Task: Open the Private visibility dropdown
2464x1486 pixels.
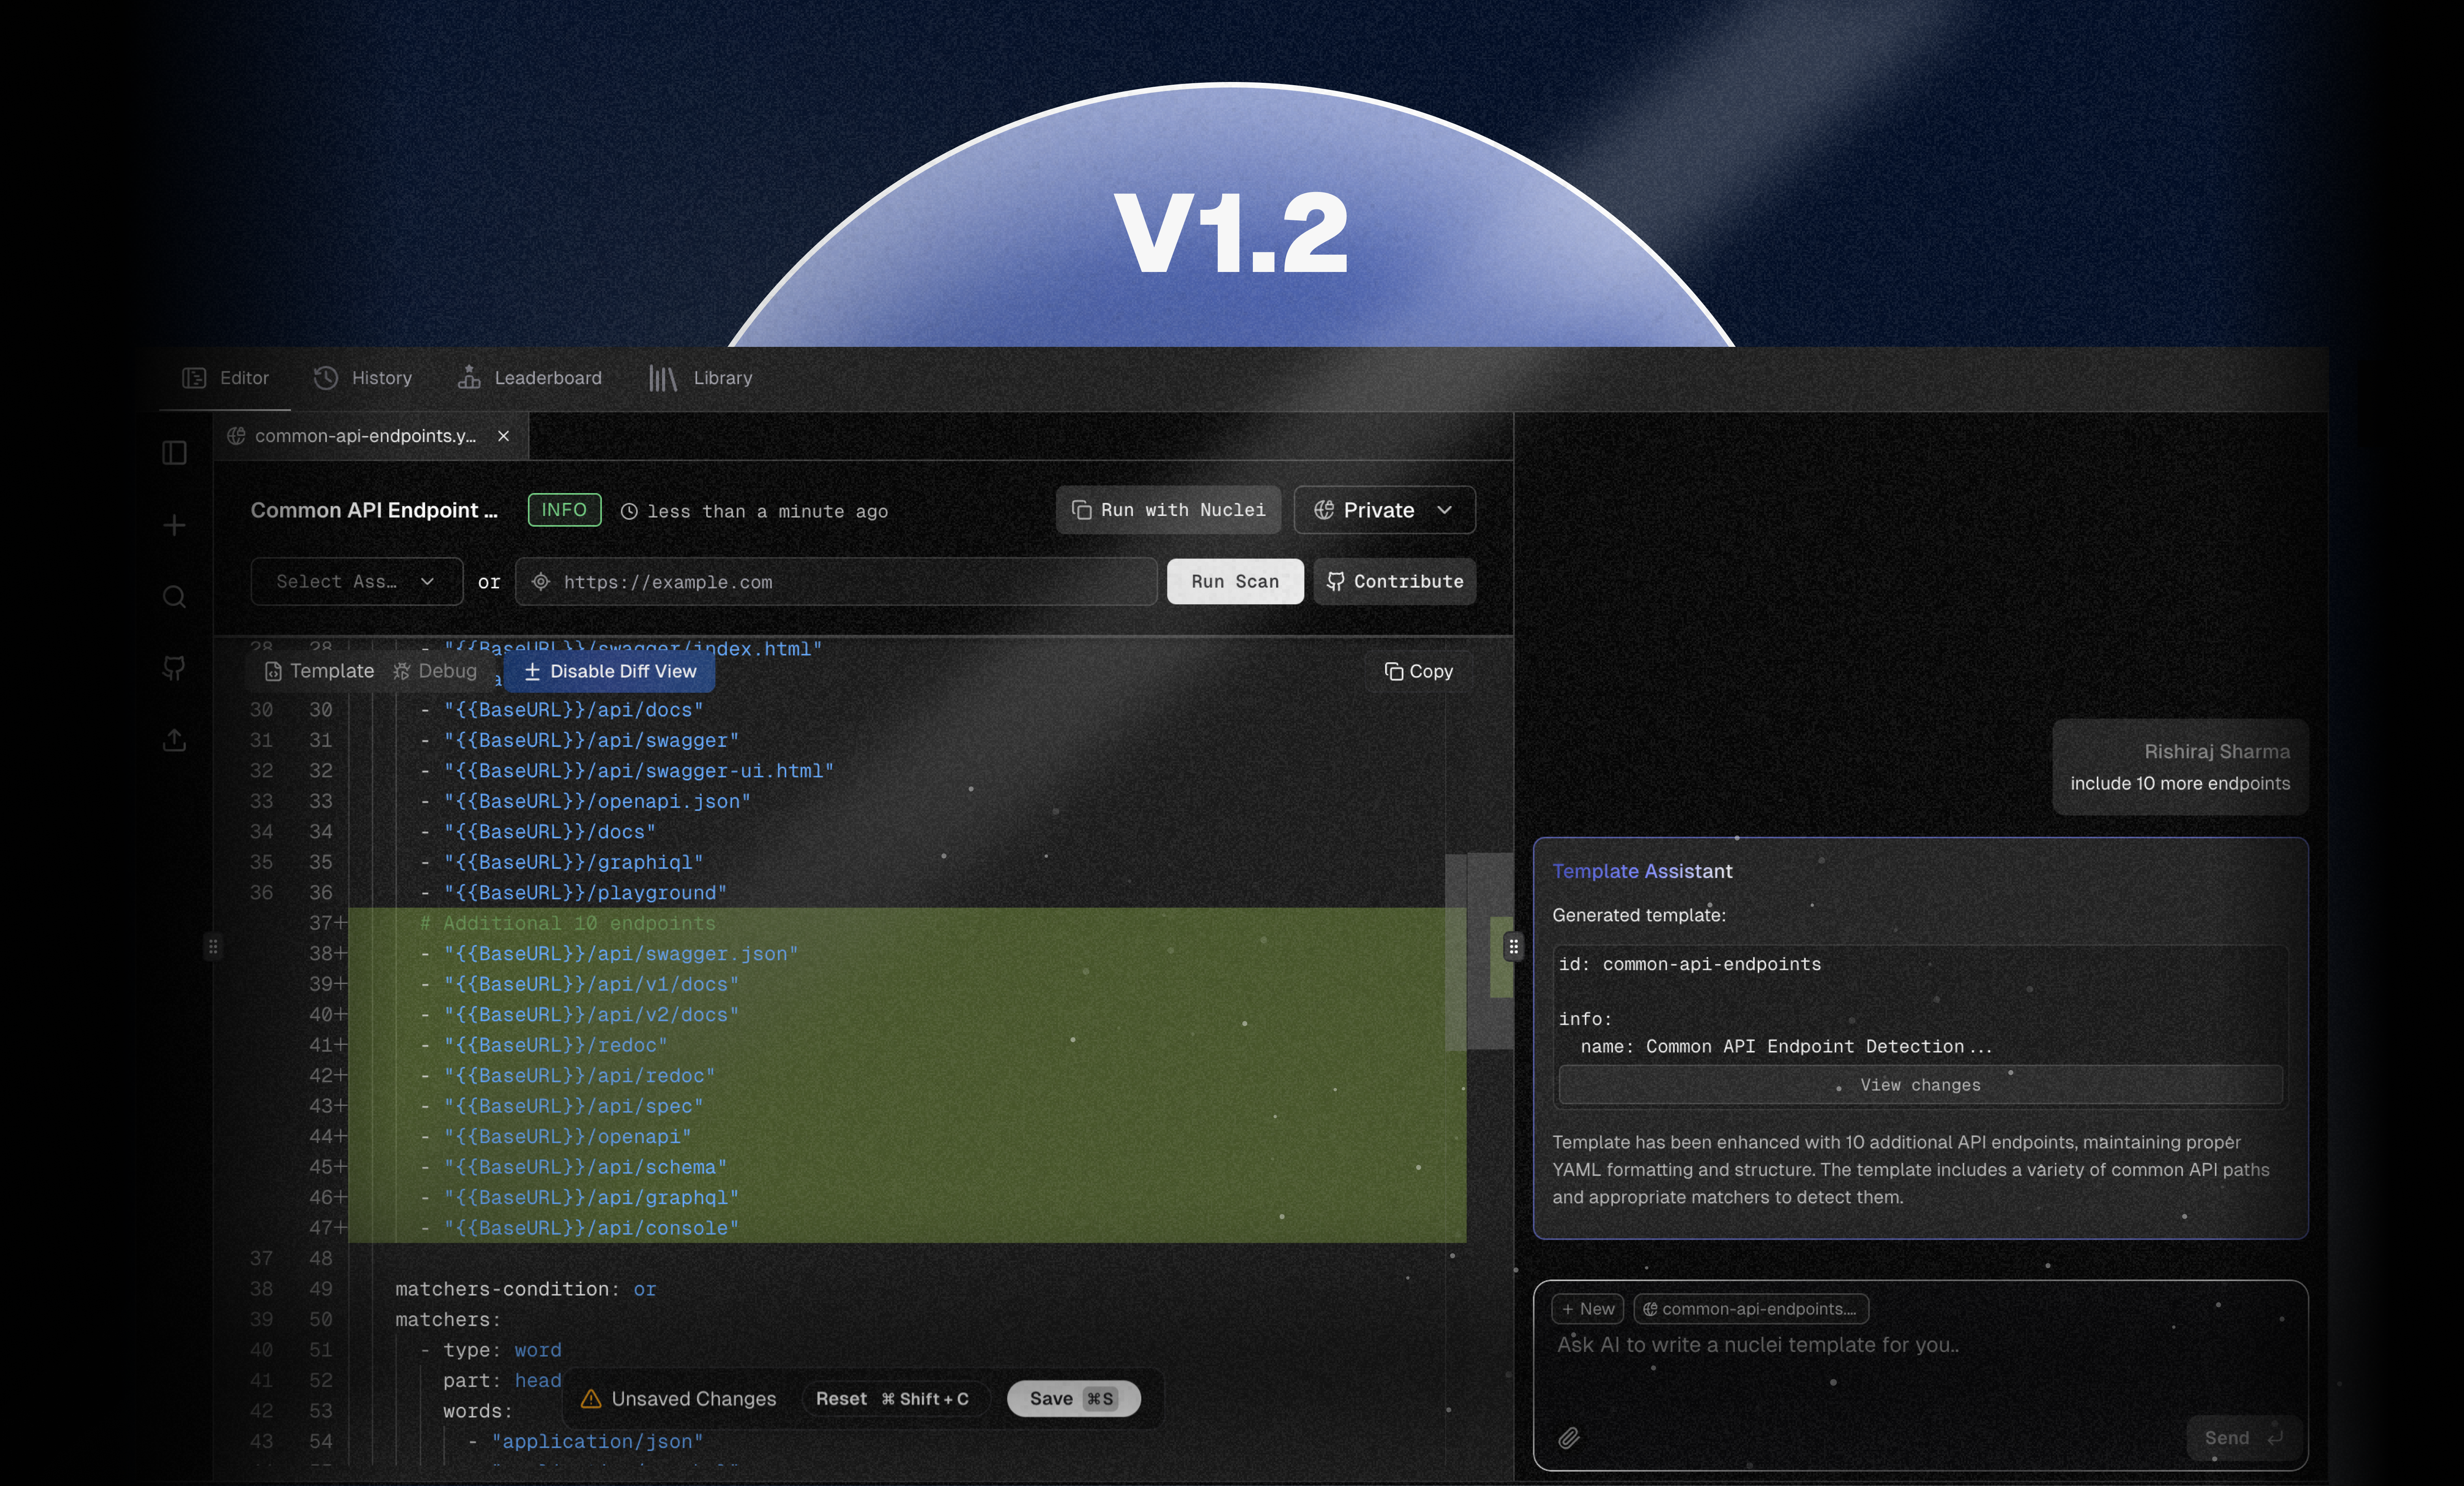Action: 1384,510
